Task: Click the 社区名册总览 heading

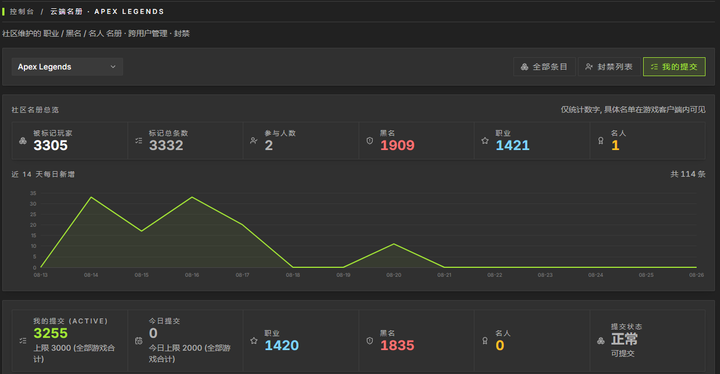Action: coord(35,110)
